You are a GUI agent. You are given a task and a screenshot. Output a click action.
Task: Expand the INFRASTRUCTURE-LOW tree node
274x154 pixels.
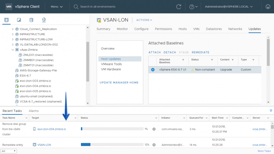click(x=13, y=40)
